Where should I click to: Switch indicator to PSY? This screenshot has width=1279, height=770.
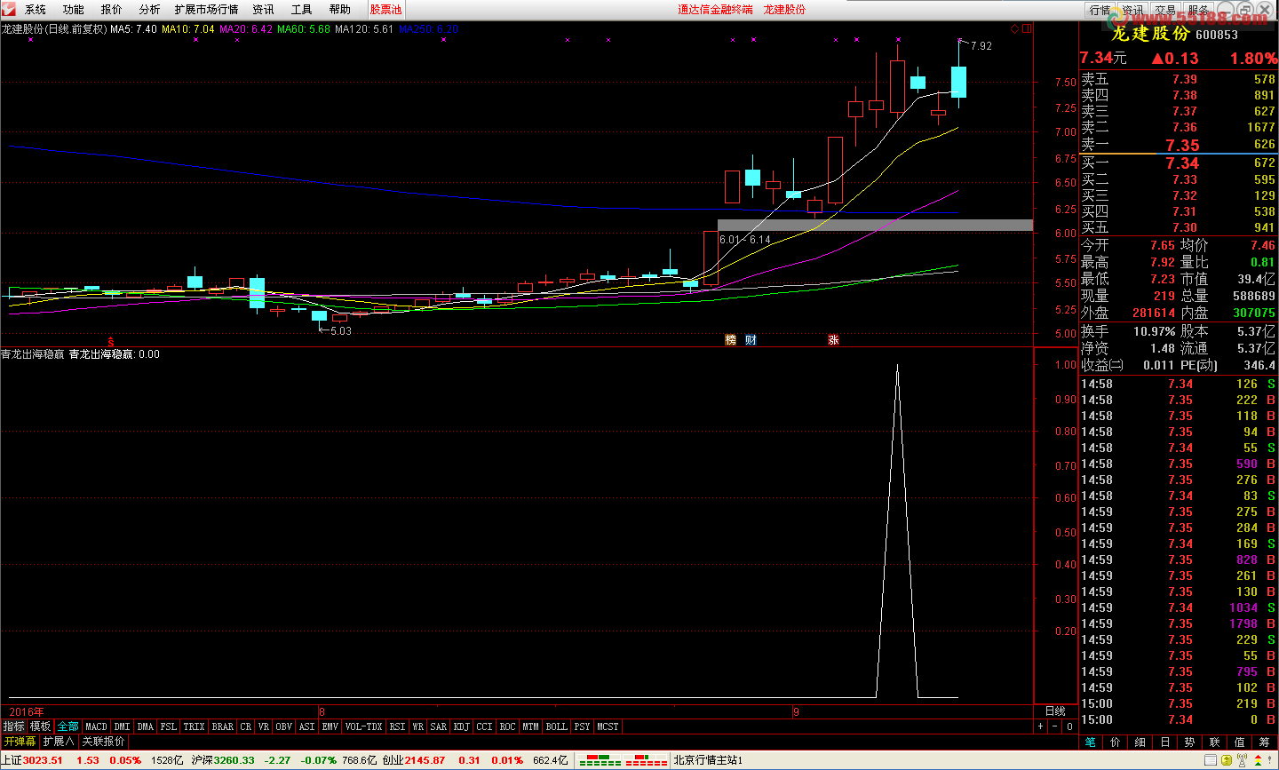583,726
